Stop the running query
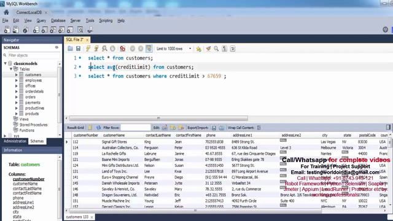Viewport: 393px width, 221px height. pos(112,48)
